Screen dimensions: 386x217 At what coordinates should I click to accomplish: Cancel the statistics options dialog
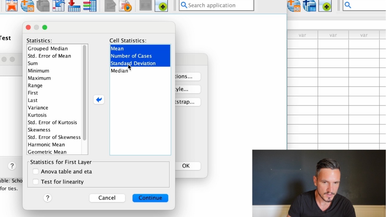pyautogui.click(x=107, y=198)
